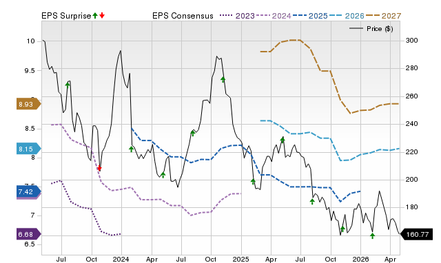Click the 300 label on the right price axis
The height and width of the screenshot is (263, 441).
click(x=412, y=41)
